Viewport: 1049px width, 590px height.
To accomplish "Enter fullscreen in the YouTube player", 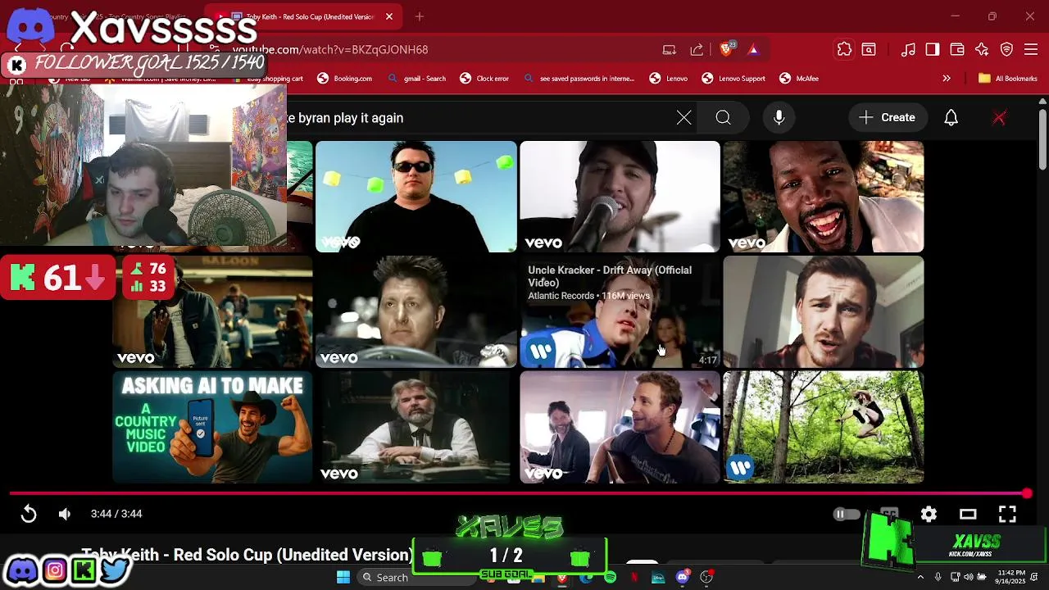I will pos(1007,514).
